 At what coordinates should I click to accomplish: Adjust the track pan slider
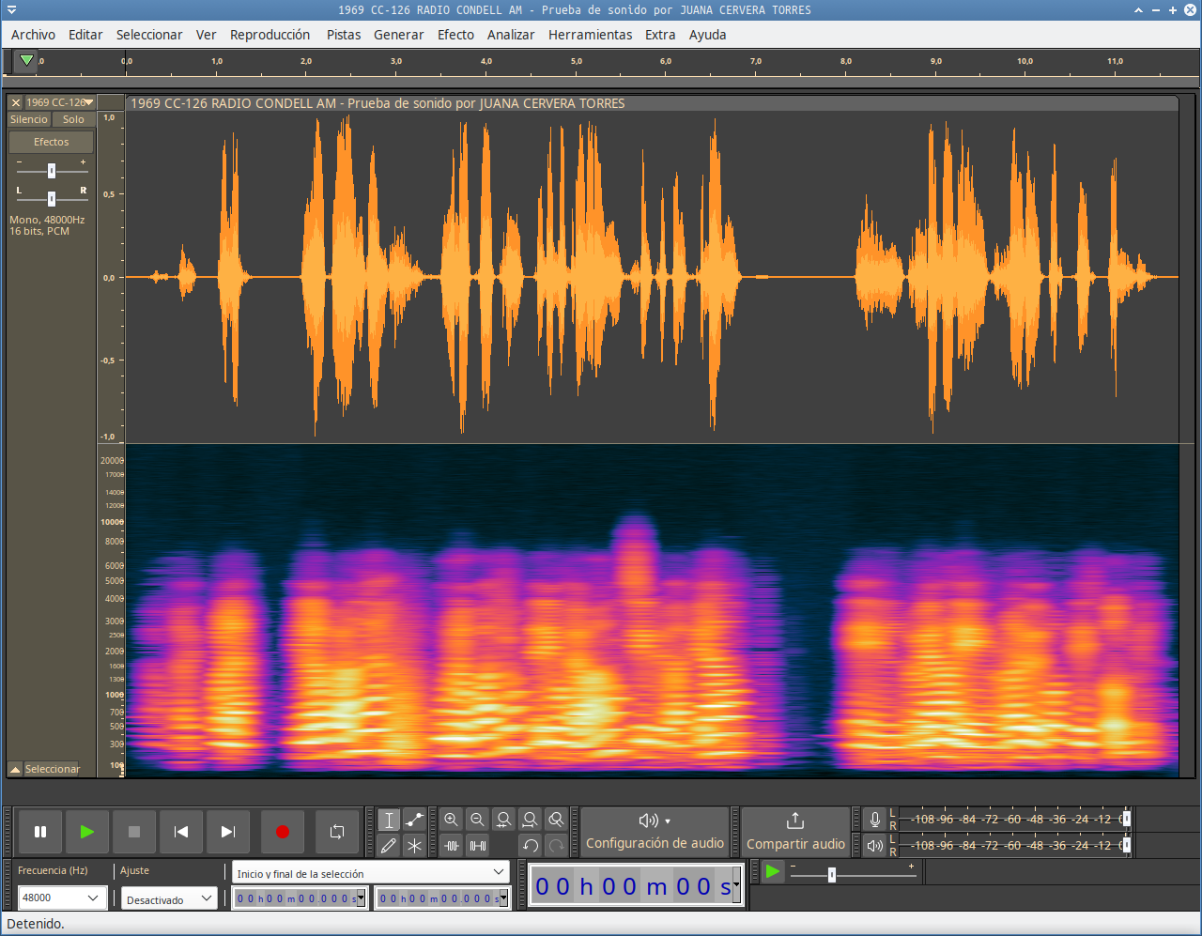pyautogui.click(x=52, y=198)
